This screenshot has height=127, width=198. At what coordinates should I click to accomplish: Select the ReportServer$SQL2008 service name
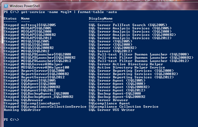[43, 71]
